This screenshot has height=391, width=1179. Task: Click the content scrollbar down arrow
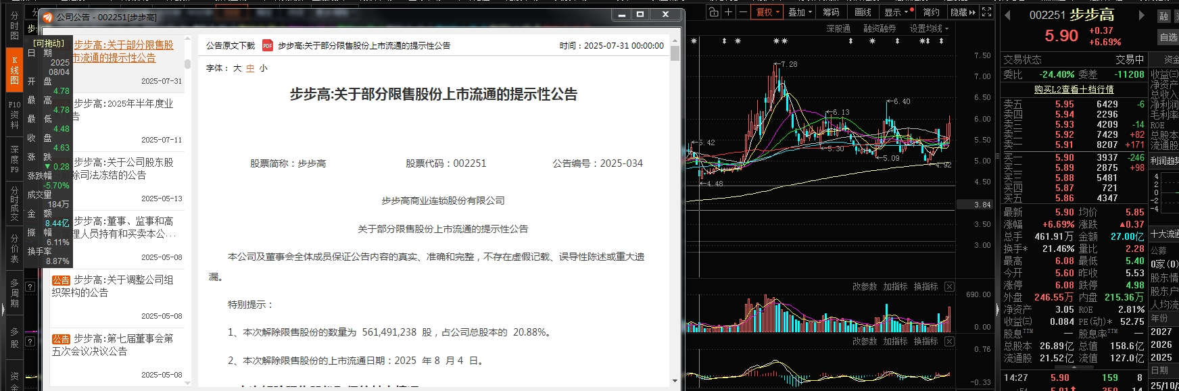[x=675, y=382]
